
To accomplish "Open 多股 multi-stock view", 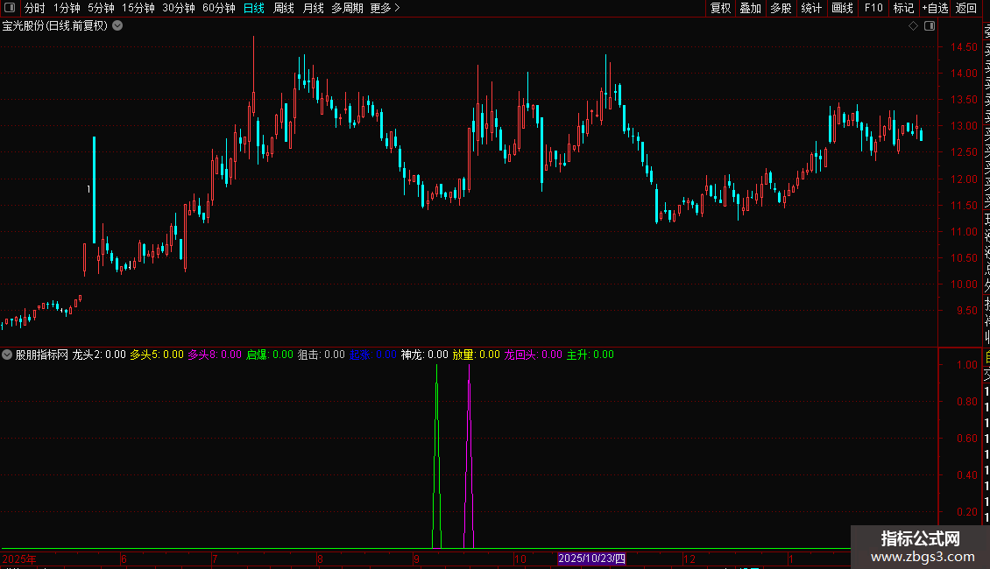I will 781,8.
